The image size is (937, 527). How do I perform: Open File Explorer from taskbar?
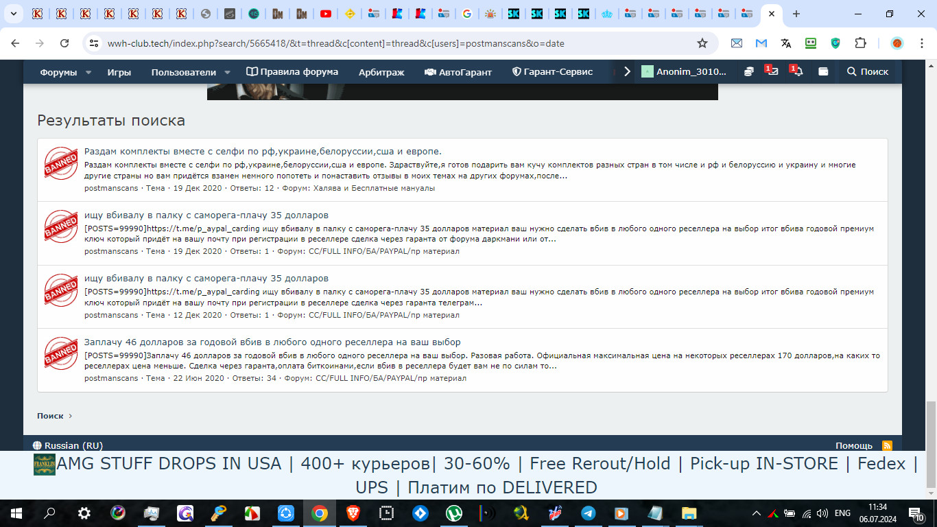[x=689, y=513]
